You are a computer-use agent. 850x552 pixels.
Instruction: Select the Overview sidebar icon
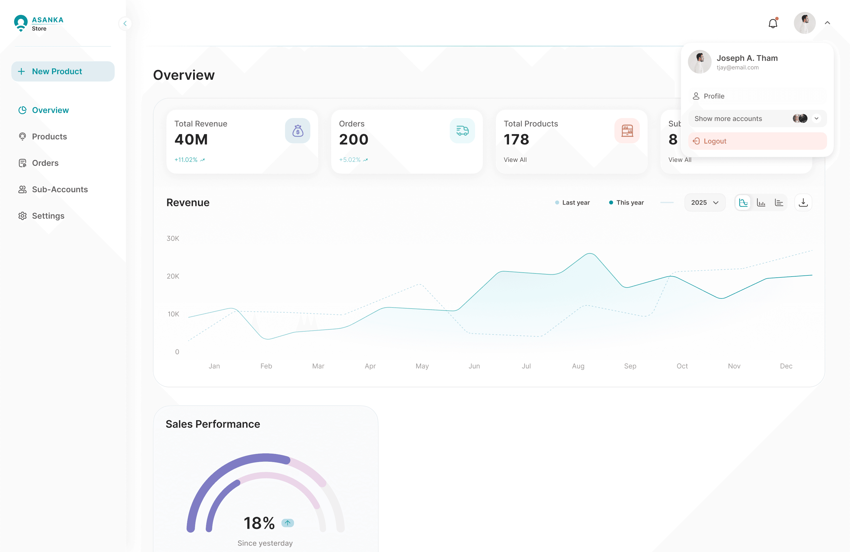[x=22, y=110]
